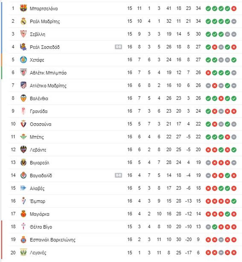
Task: Select the Γρανάδα team name
Action: click(39, 111)
